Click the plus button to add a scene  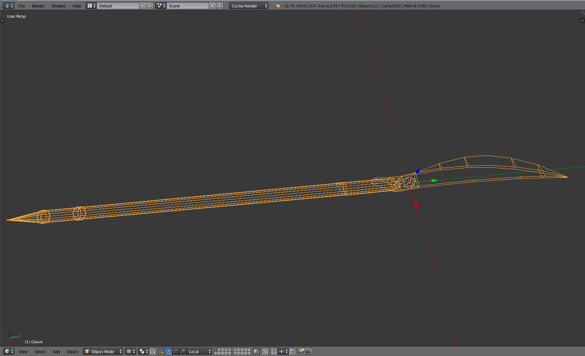pos(212,6)
